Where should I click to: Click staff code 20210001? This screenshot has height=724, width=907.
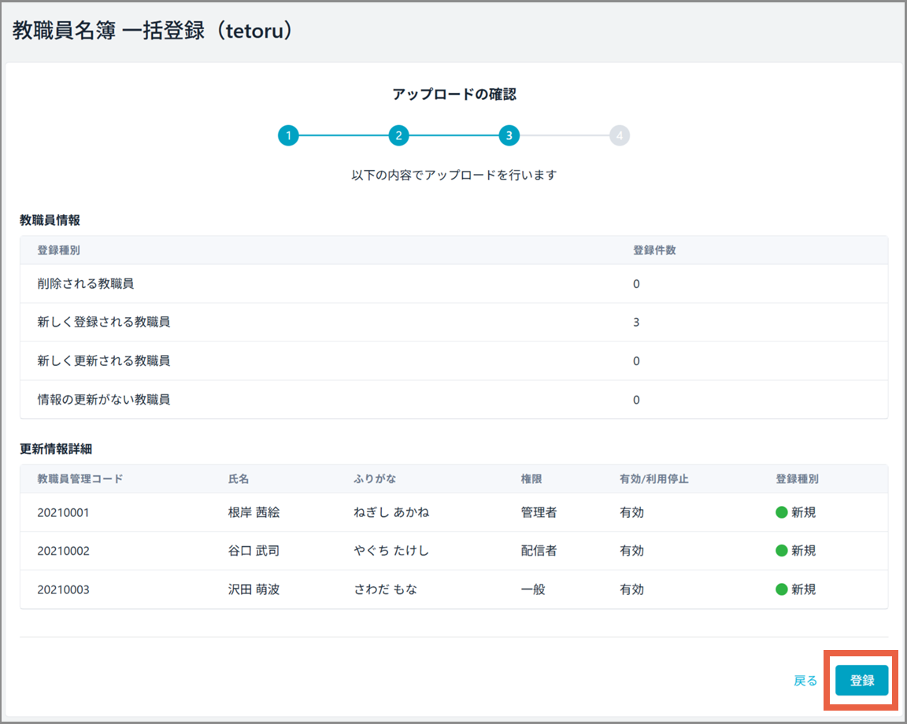[x=63, y=512]
